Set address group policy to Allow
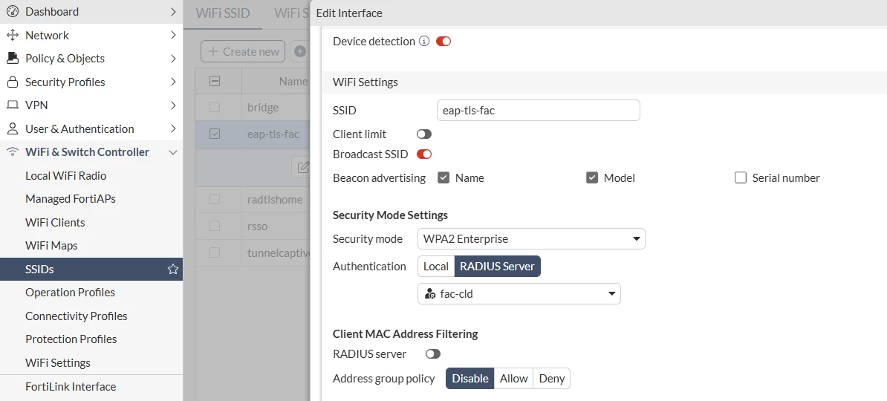Viewport: 887px width, 401px height. click(x=513, y=379)
